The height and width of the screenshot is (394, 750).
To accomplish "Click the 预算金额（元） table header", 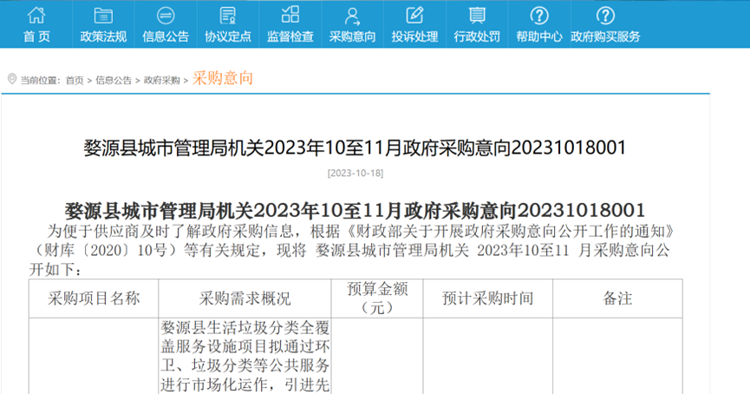I will click(377, 299).
